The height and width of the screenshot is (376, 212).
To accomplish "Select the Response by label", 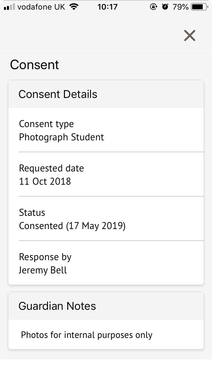I will (x=45, y=257).
